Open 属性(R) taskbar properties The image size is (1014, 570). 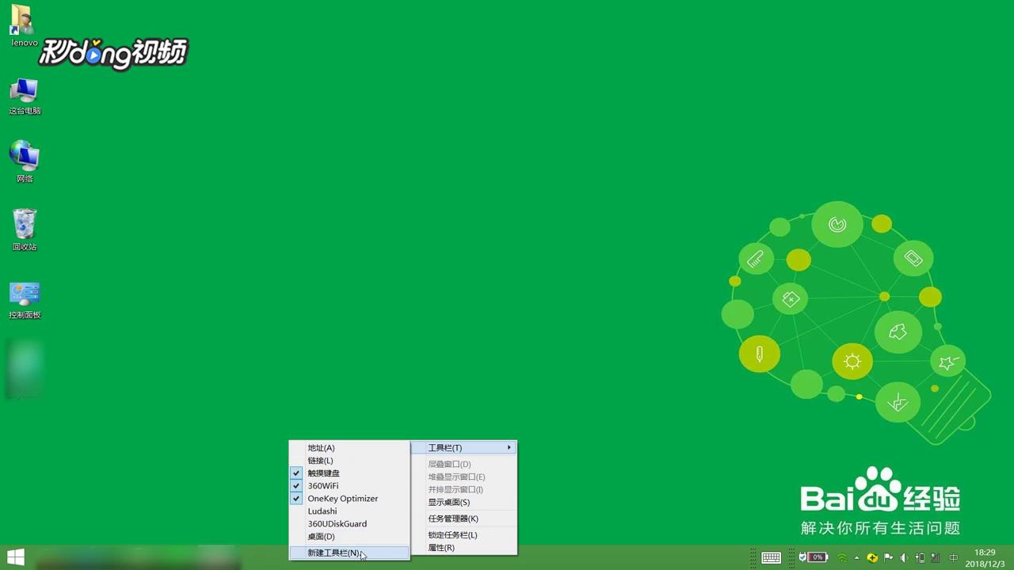point(463,548)
